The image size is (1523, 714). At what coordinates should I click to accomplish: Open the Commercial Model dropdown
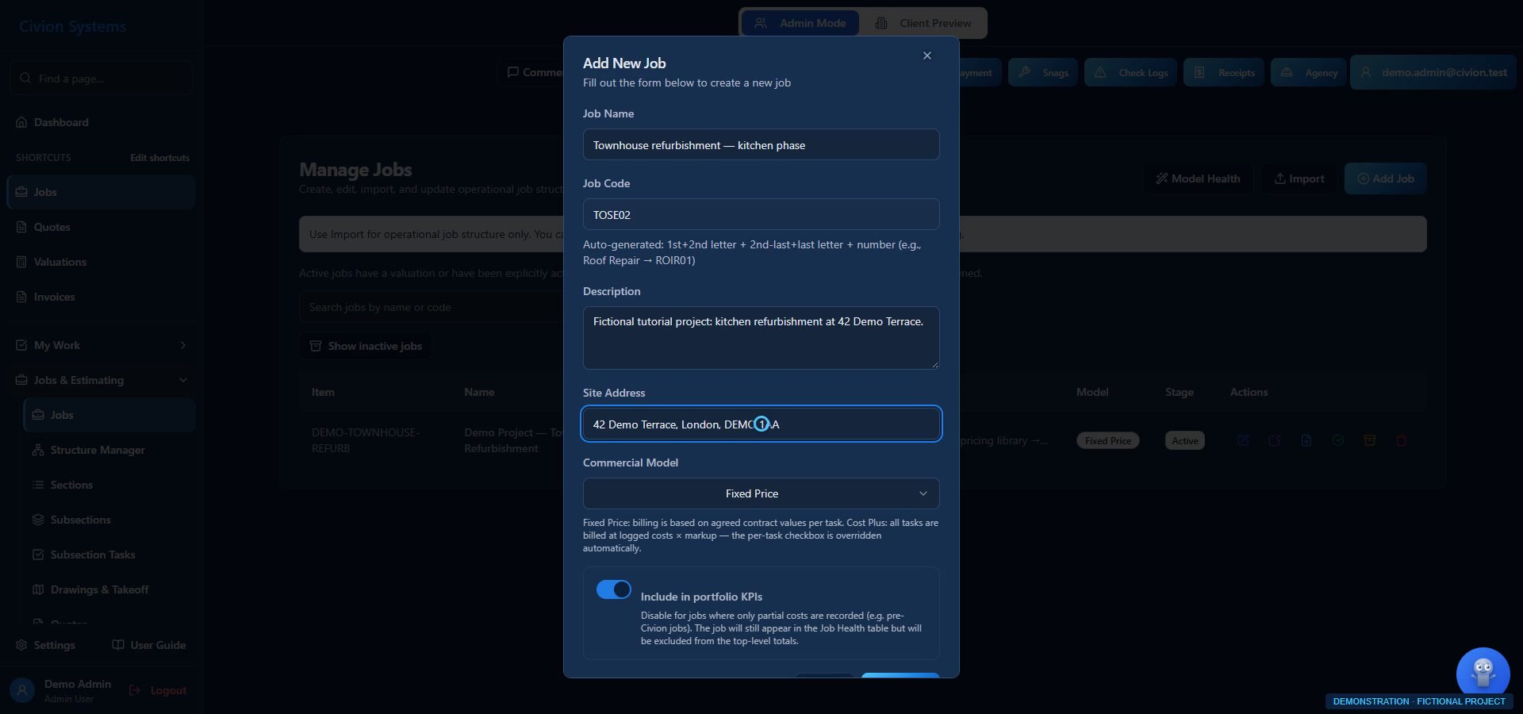tap(761, 493)
